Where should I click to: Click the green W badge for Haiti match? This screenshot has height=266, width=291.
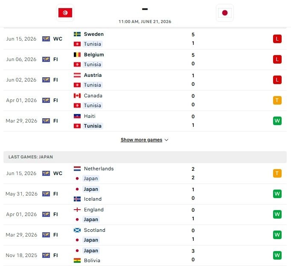point(277,121)
